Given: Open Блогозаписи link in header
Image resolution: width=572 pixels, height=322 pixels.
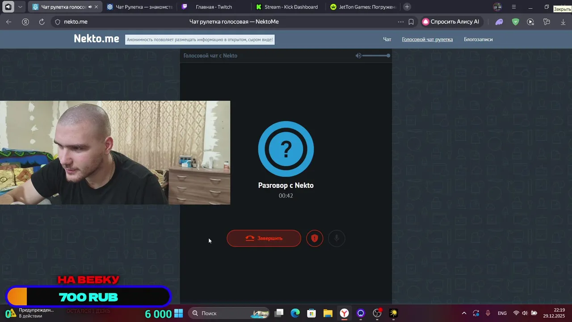Looking at the screenshot, I should (478, 39).
